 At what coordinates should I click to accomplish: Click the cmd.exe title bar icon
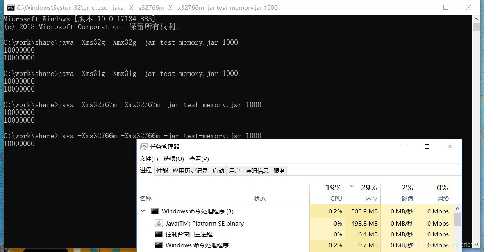(x=11, y=7)
